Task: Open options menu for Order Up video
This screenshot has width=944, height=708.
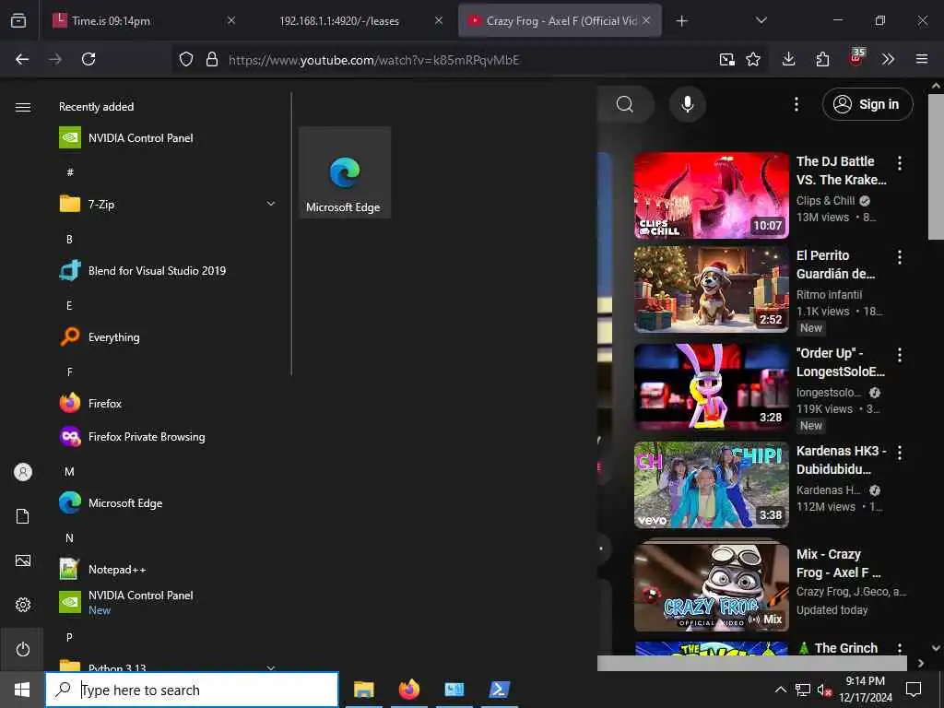Action: (900, 355)
